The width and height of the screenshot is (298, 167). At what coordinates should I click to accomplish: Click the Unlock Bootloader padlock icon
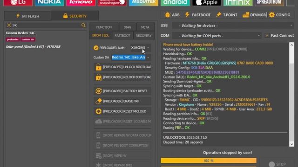click(98, 67)
